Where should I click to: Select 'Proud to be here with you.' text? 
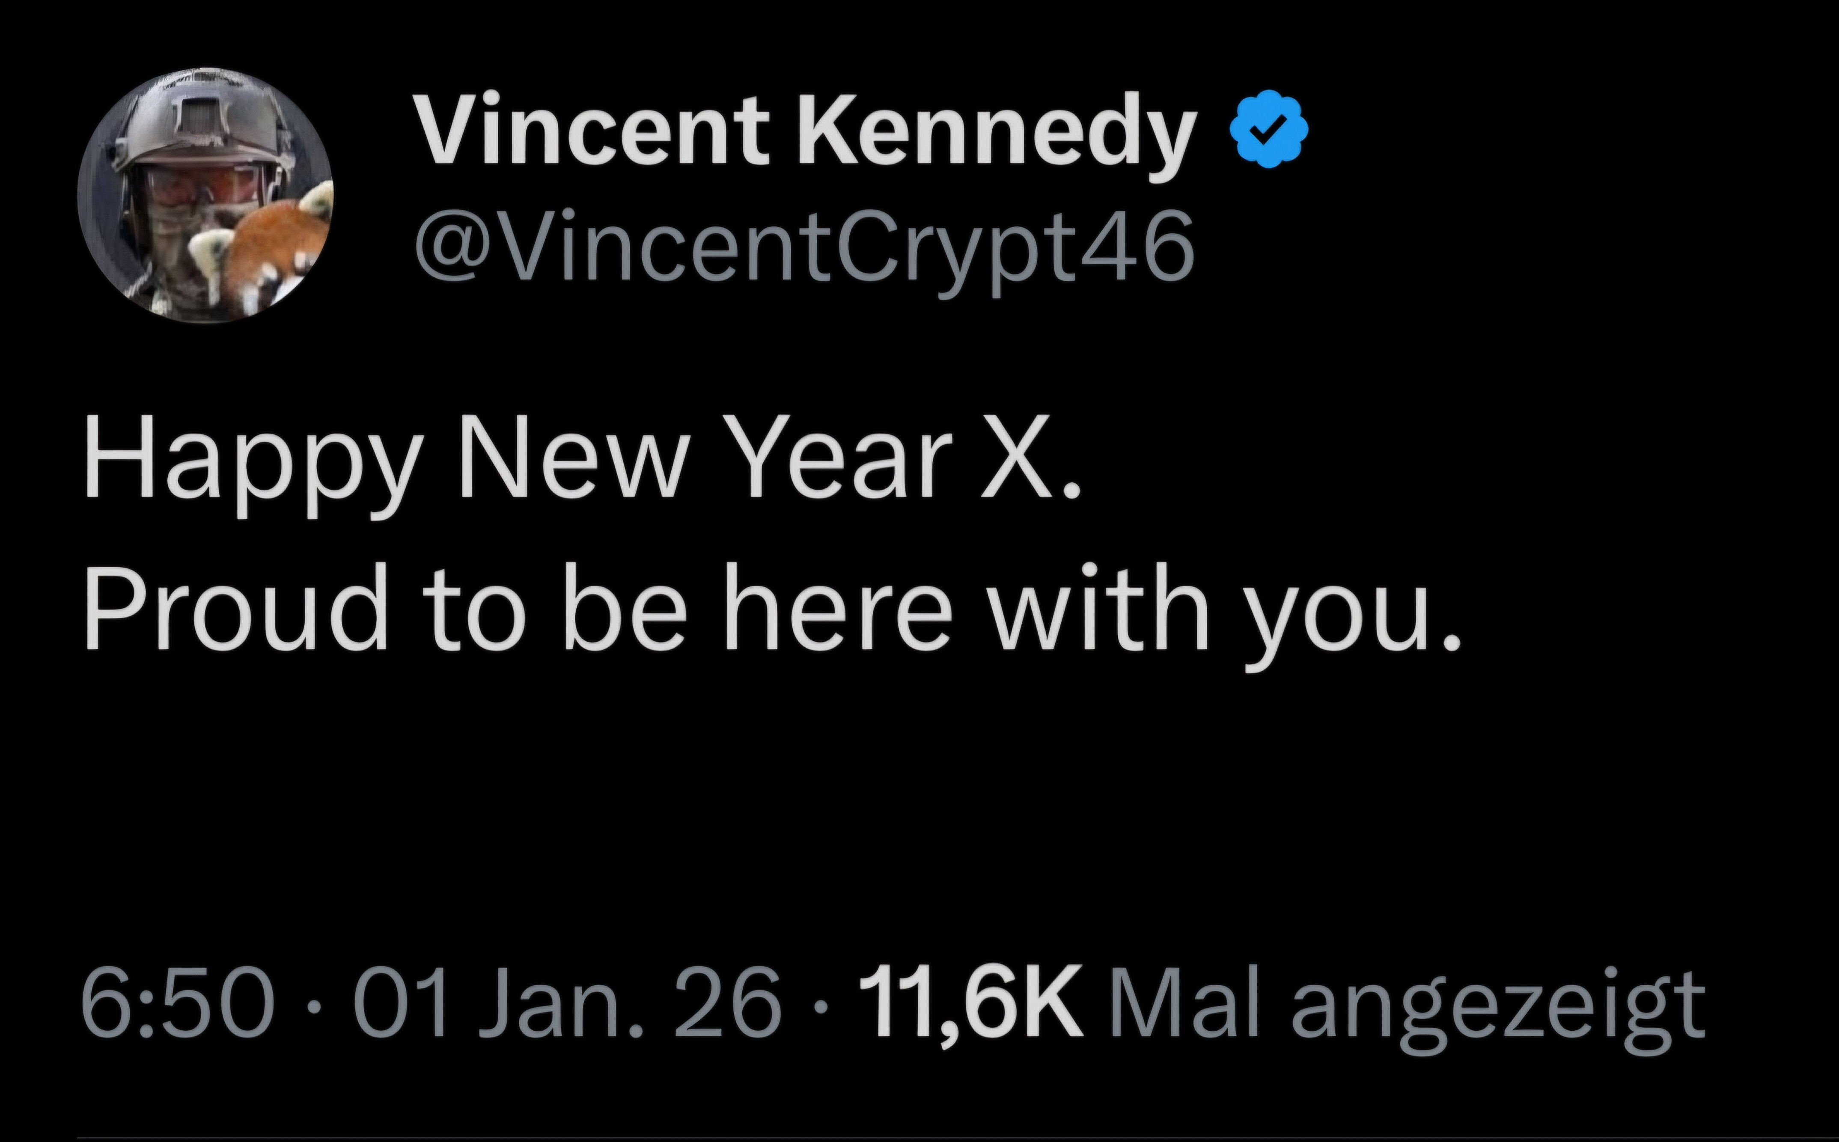[771, 609]
